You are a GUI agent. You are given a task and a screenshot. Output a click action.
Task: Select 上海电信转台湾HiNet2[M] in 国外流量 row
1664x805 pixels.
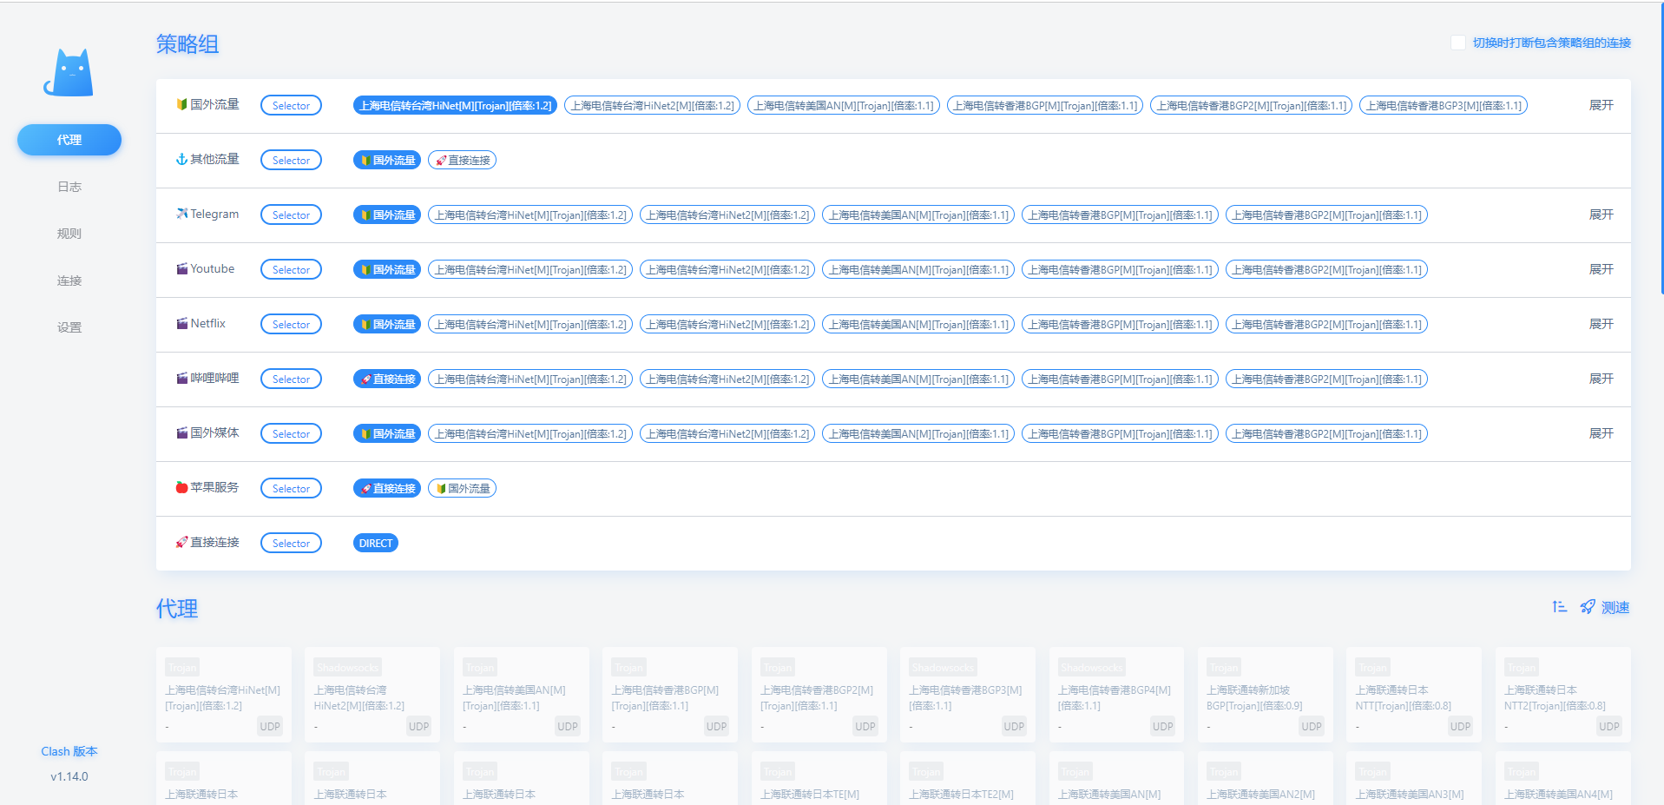pyautogui.click(x=652, y=105)
